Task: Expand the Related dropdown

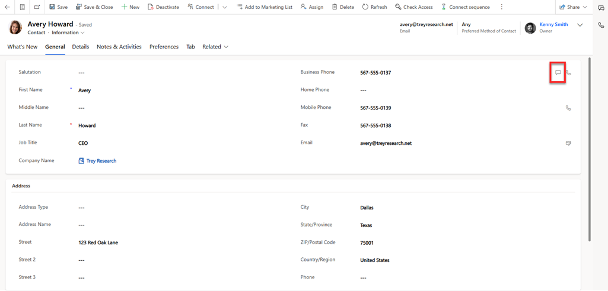Action: click(x=215, y=47)
